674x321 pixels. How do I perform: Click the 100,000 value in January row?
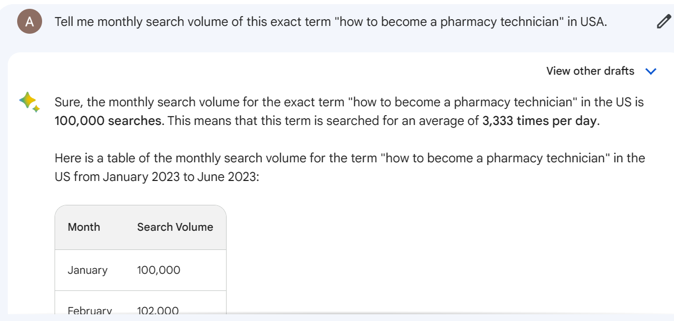pyautogui.click(x=158, y=270)
